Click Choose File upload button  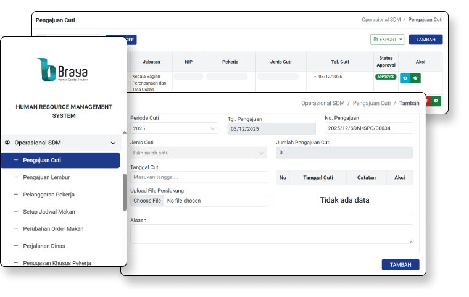[147, 201]
